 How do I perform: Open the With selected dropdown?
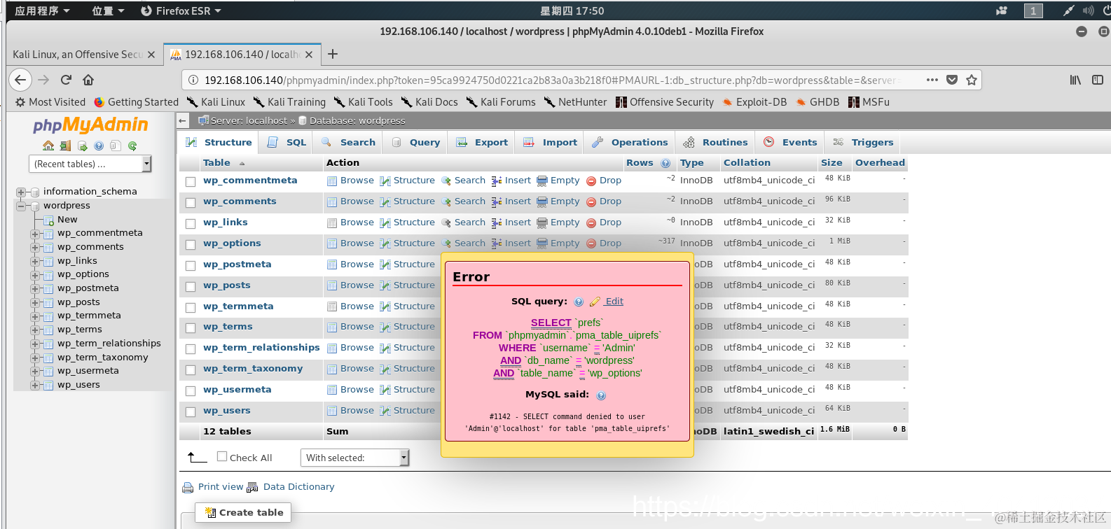(354, 458)
